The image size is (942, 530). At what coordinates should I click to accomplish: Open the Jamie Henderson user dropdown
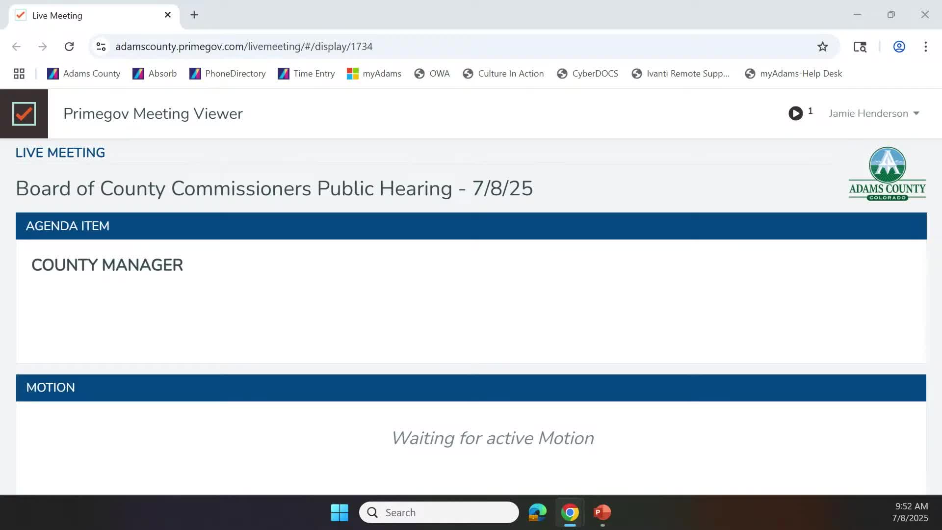pos(873,113)
